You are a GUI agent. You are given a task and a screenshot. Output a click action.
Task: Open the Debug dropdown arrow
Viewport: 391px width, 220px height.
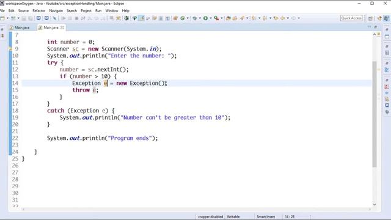[200, 18]
